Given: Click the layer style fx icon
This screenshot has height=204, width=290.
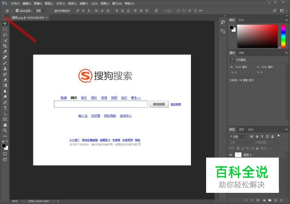Looking at the screenshot, I should 252,200.
